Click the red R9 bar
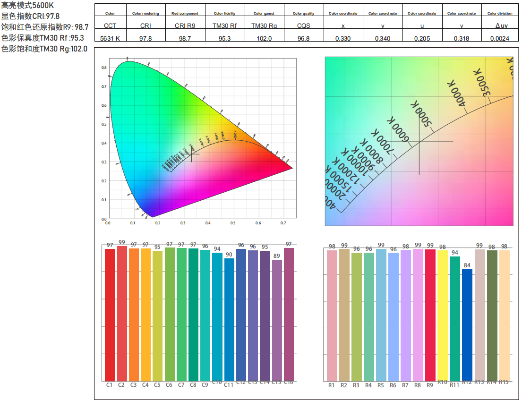Screen dimensions: 522x401 pos(430,315)
